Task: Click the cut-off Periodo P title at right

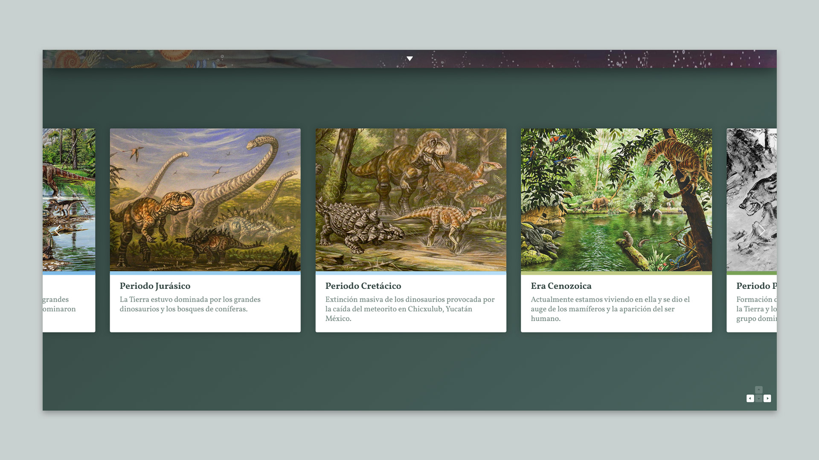Action: 756,286
